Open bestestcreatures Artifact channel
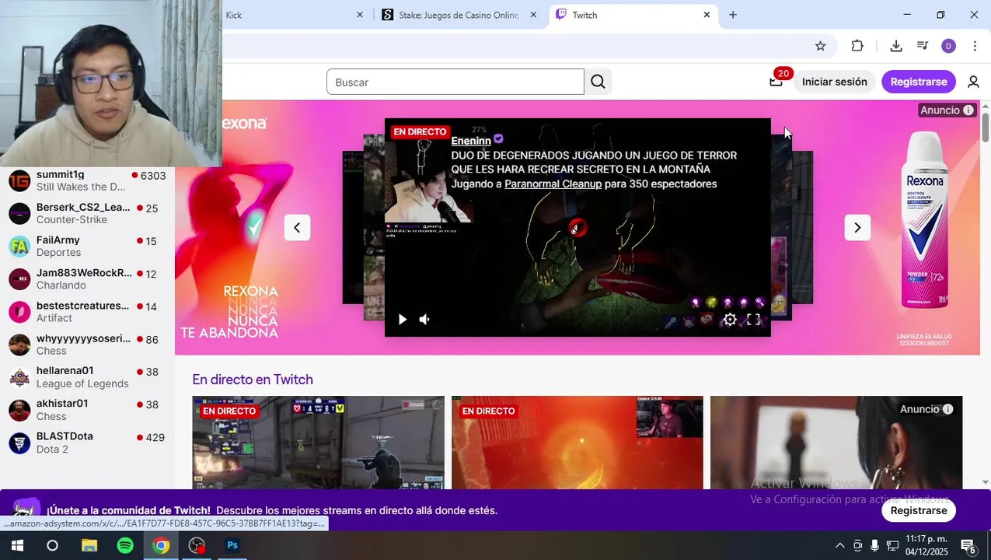Screen dimensions: 991x560 click(x=87, y=311)
